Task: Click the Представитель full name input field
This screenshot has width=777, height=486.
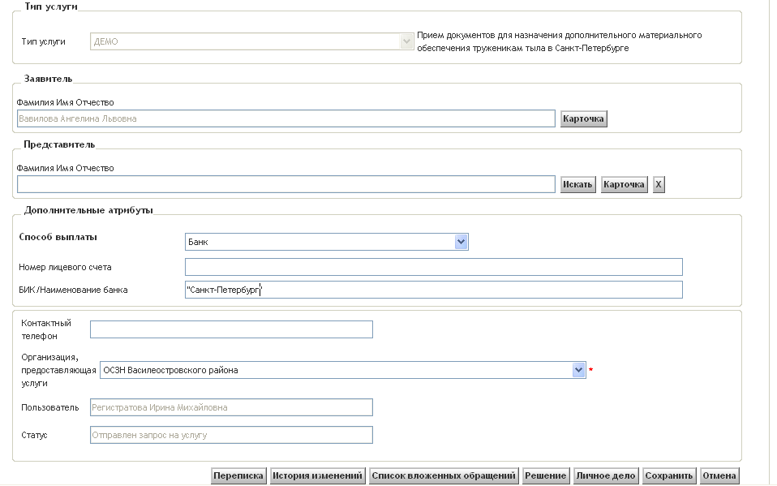Action: coord(286,184)
